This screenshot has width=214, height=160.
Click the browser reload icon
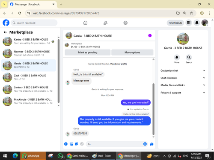20,13
